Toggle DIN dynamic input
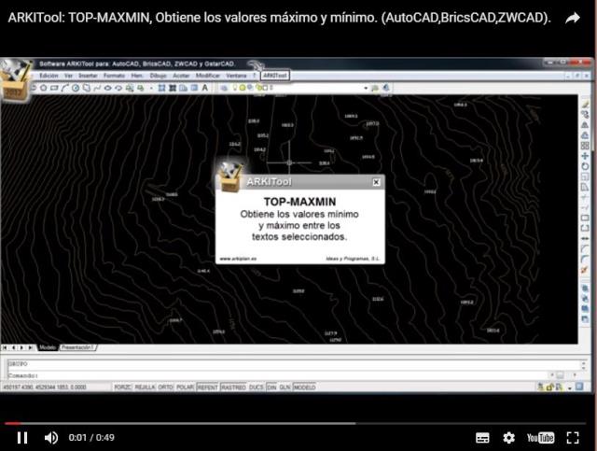The height and width of the screenshot is (451, 597). (x=271, y=388)
